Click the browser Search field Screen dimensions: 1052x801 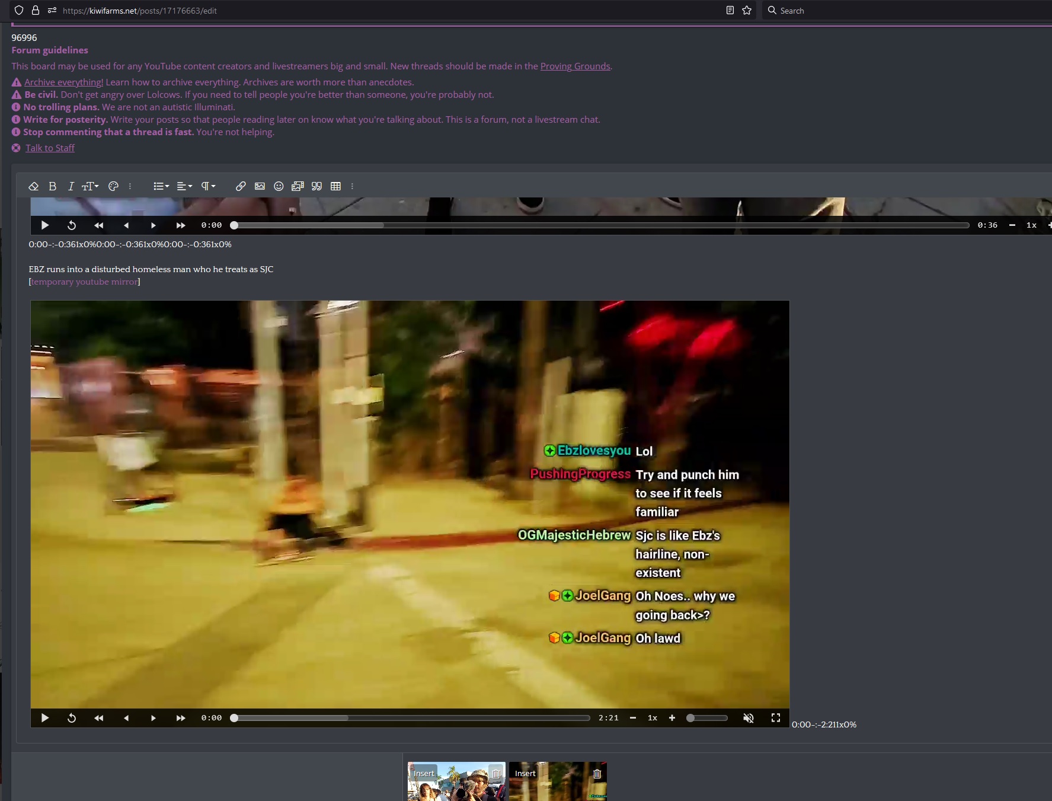[907, 11]
